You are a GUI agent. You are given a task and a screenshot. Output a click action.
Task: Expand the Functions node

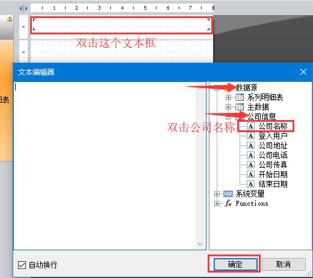217,203
